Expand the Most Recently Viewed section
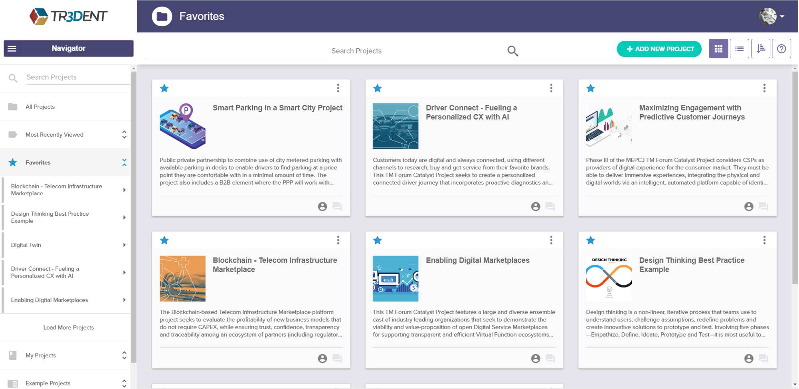This screenshot has height=389, width=799. click(x=124, y=135)
